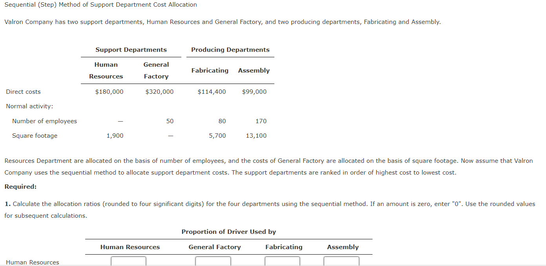Click the 50 employees value
The image size is (546, 266).
170,121
